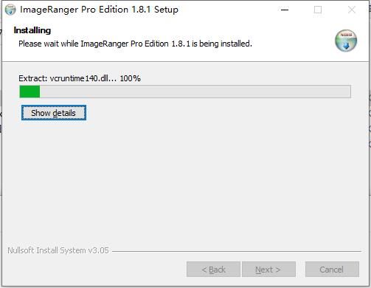This screenshot has width=371, height=288.
Task: Click the empty grey part of progress bar
Action: (195, 92)
